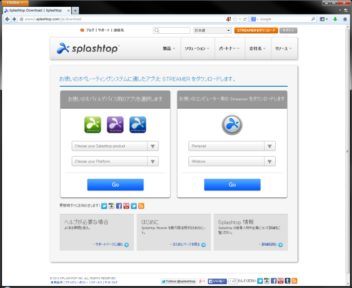Open the Firefox application menu button
This screenshot has height=288, width=352.
[x=15, y=3]
